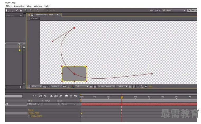Open the 1 View layout dropdown
The image size is (201, 124).
pos(122,87)
